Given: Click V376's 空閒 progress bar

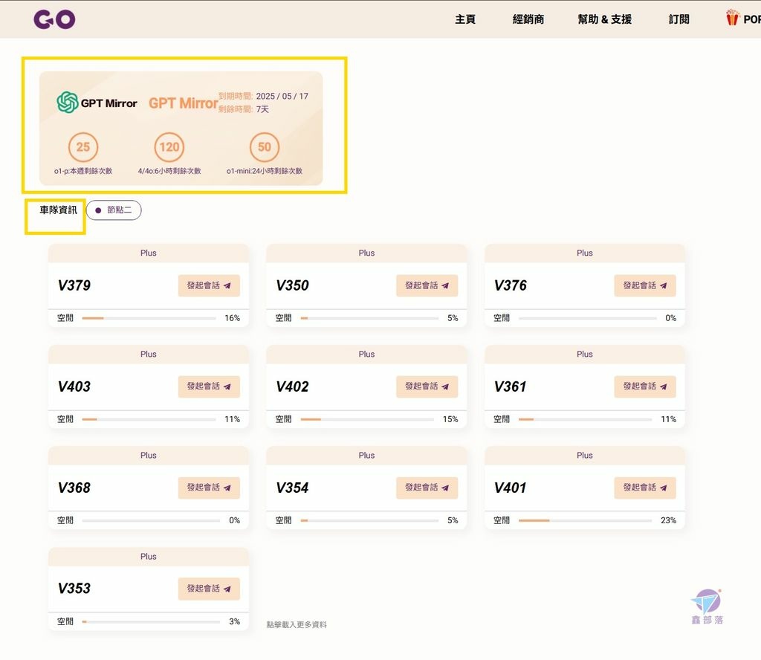Looking at the screenshot, I should (x=587, y=317).
